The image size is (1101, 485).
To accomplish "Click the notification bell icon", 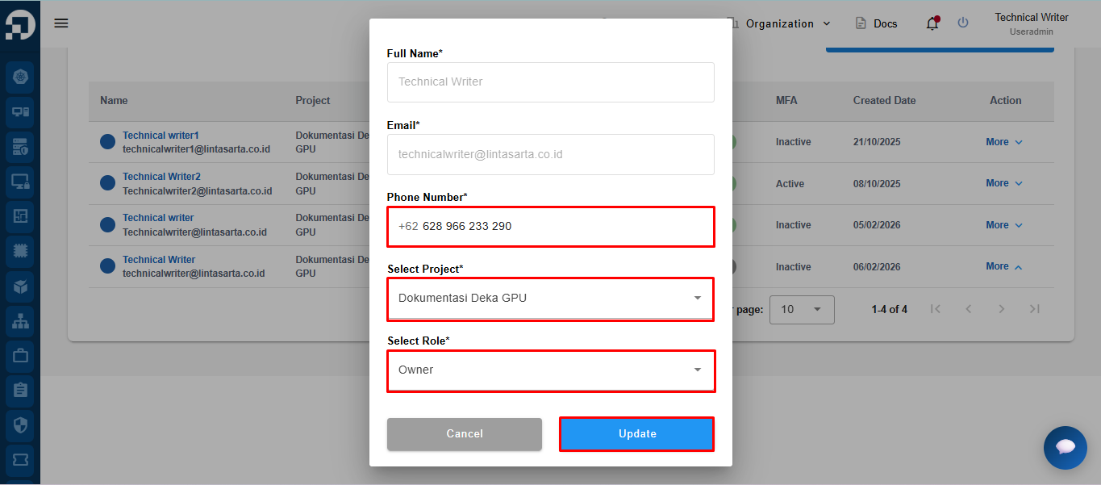I will pyautogui.click(x=932, y=23).
